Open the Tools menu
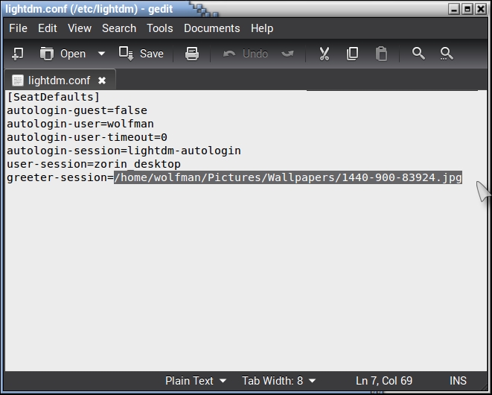This screenshot has height=395, width=492. (x=159, y=28)
